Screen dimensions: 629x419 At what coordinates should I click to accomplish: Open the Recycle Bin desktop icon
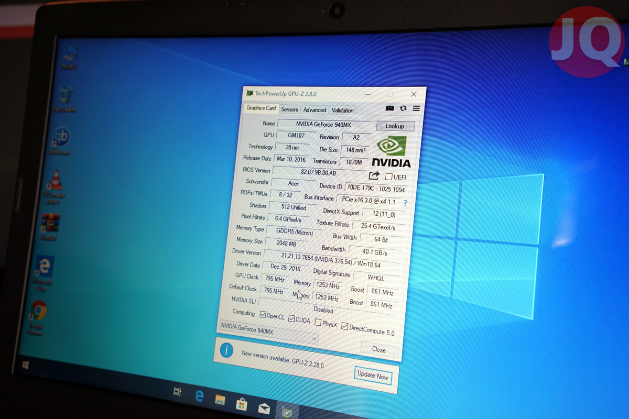coord(65,99)
